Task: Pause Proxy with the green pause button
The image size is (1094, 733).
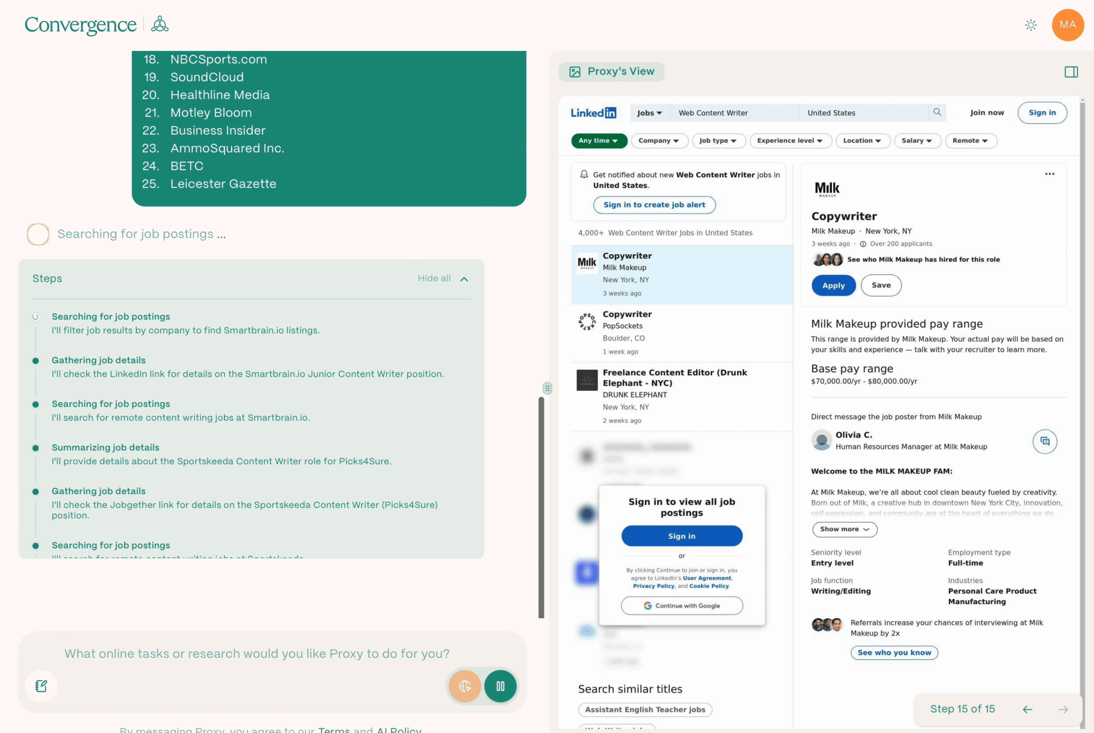Action: (x=500, y=686)
